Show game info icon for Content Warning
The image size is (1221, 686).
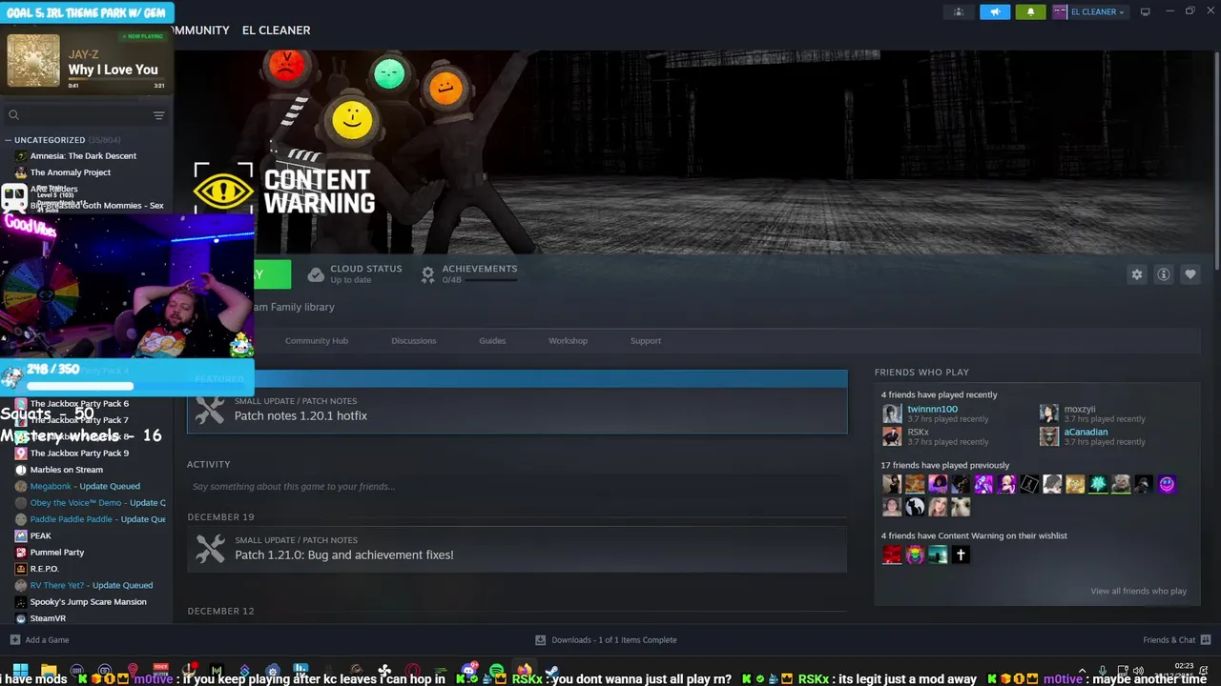1163,274
